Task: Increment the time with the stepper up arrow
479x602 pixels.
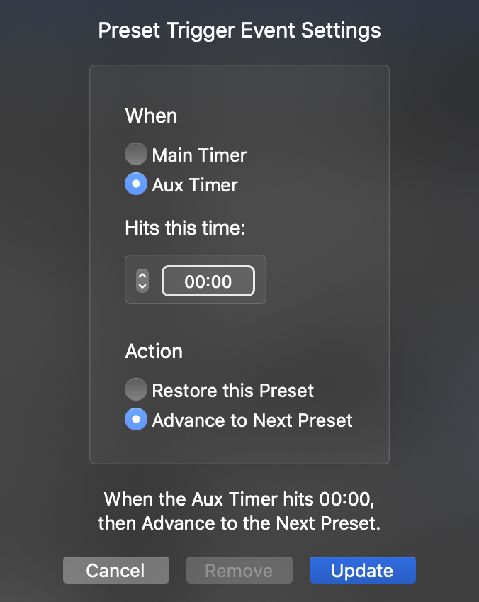Action: pyautogui.click(x=142, y=275)
